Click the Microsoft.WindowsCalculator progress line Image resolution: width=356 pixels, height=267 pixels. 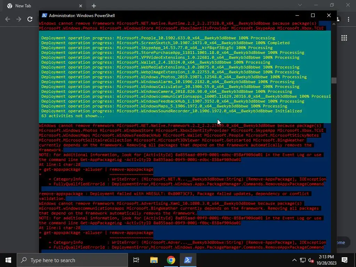click(x=170, y=87)
